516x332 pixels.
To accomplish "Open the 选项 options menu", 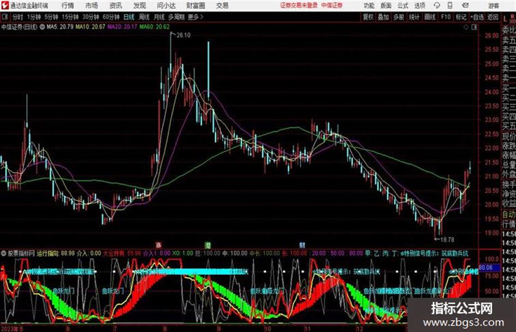I will [x=419, y=5].
